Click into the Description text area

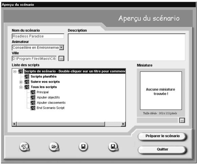(x=127, y=47)
